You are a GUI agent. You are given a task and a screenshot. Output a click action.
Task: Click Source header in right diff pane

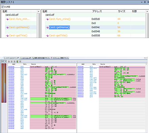point(103,64)
